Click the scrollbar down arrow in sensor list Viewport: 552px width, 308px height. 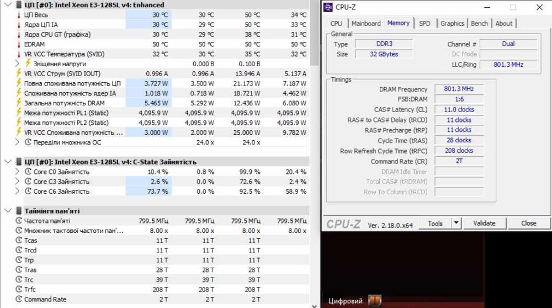[x=315, y=306]
